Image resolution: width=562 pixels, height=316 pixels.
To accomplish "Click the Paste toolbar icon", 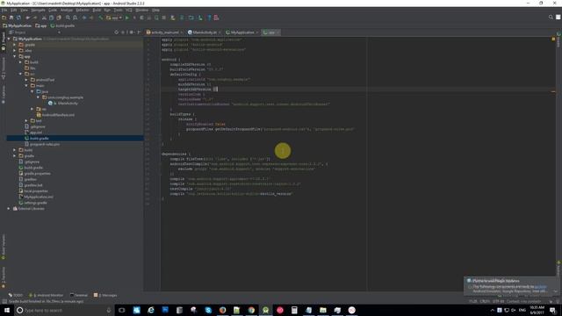I will pyautogui.click(x=59, y=18).
